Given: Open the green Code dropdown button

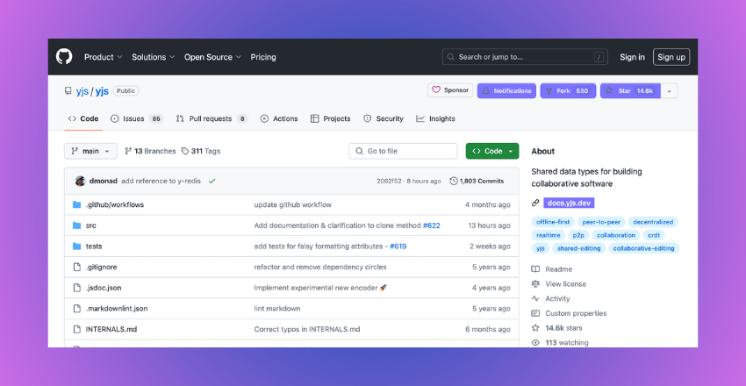Looking at the screenshot, I should [x=492, y=151].
